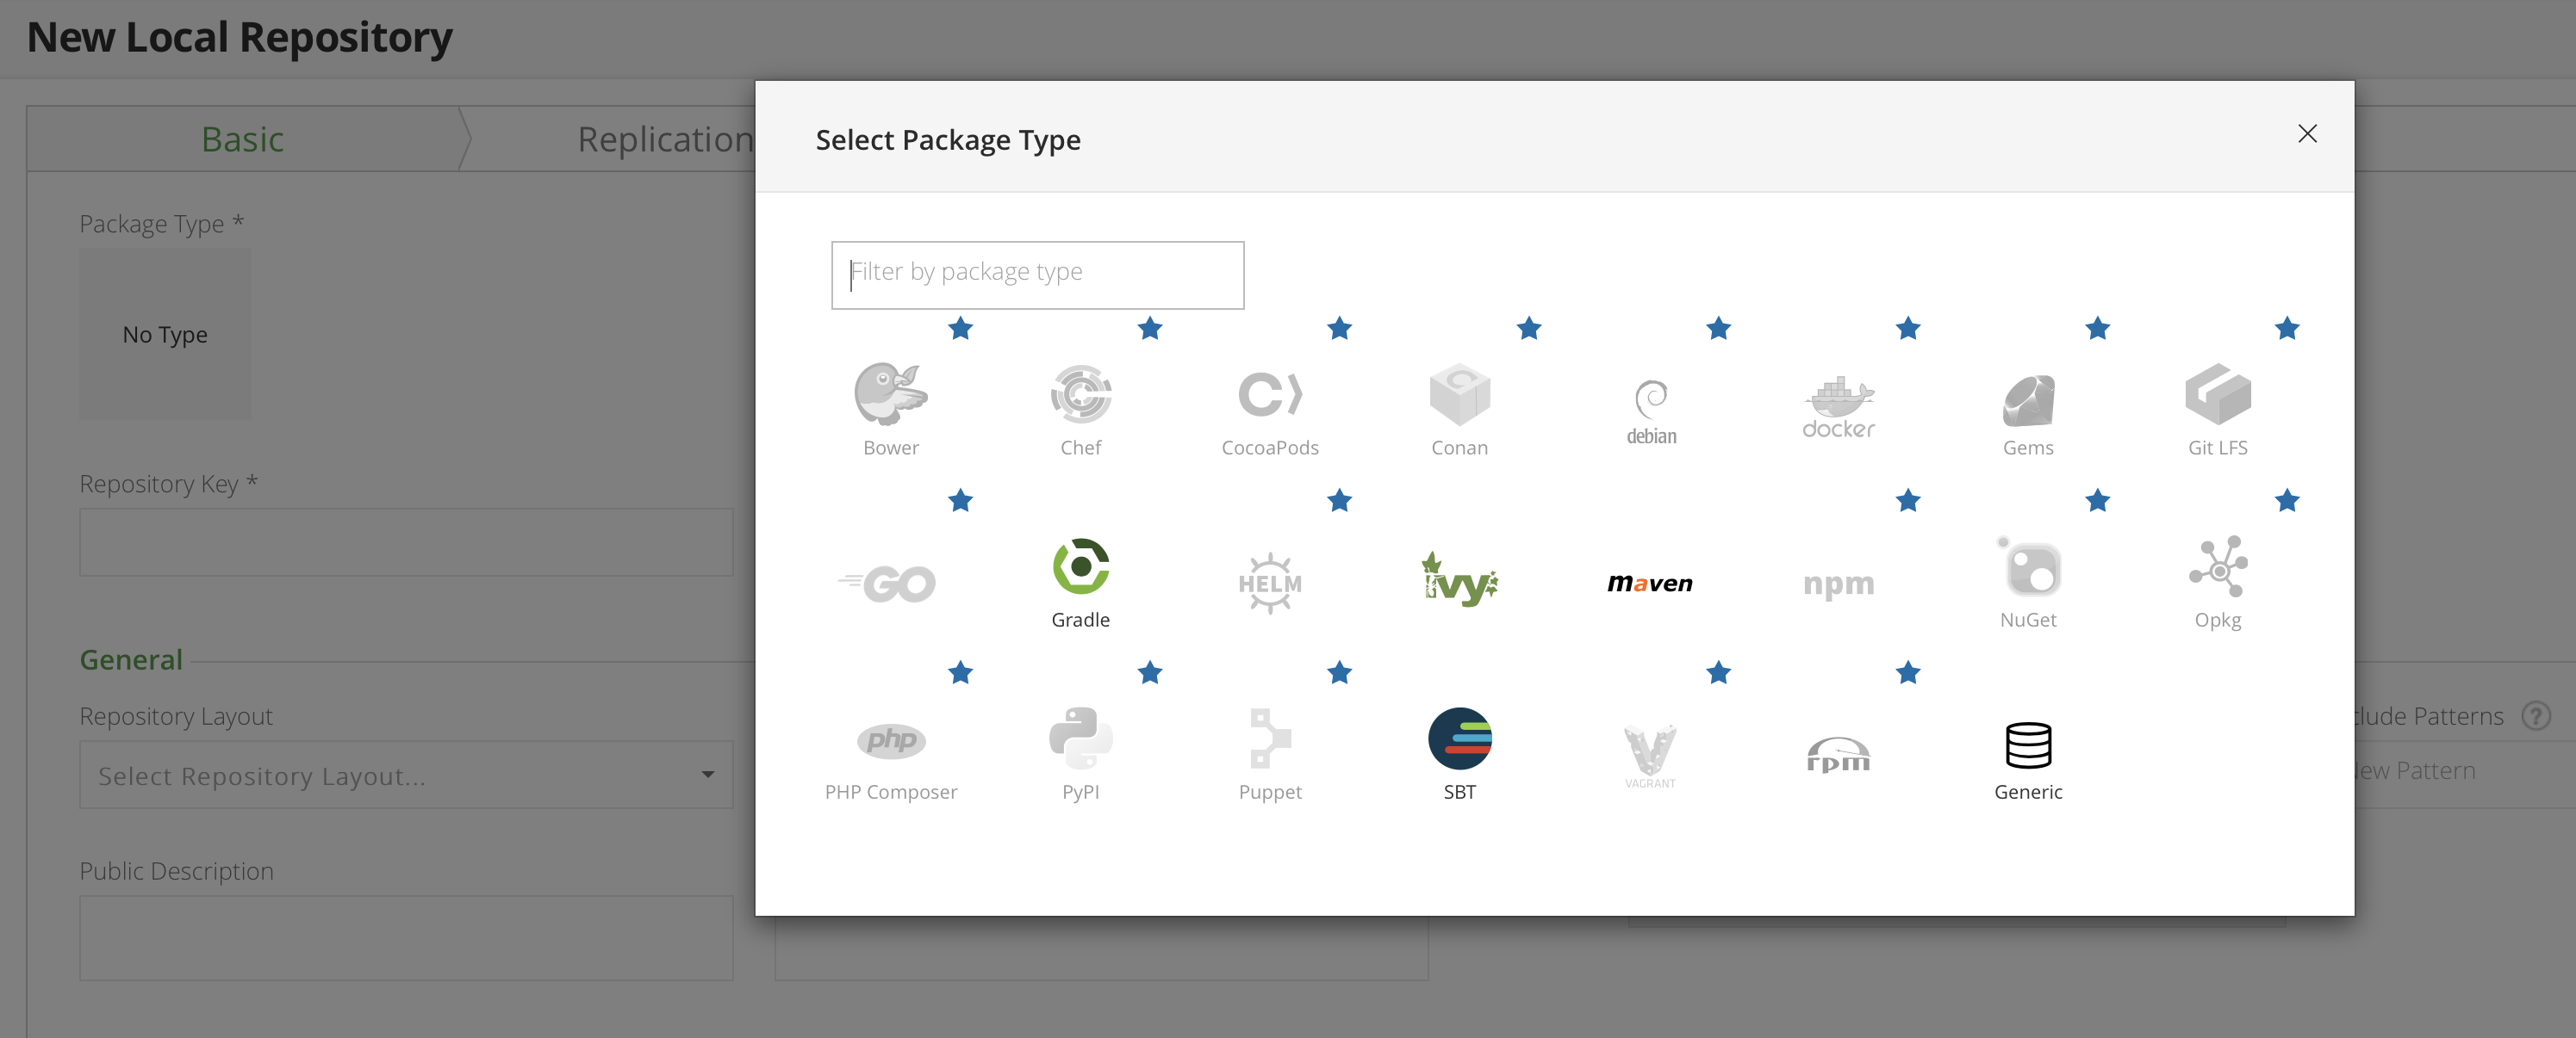This screenshot has height=1038, width=2576.
Task: Click the No Type package box
Action: pos(165,334)
